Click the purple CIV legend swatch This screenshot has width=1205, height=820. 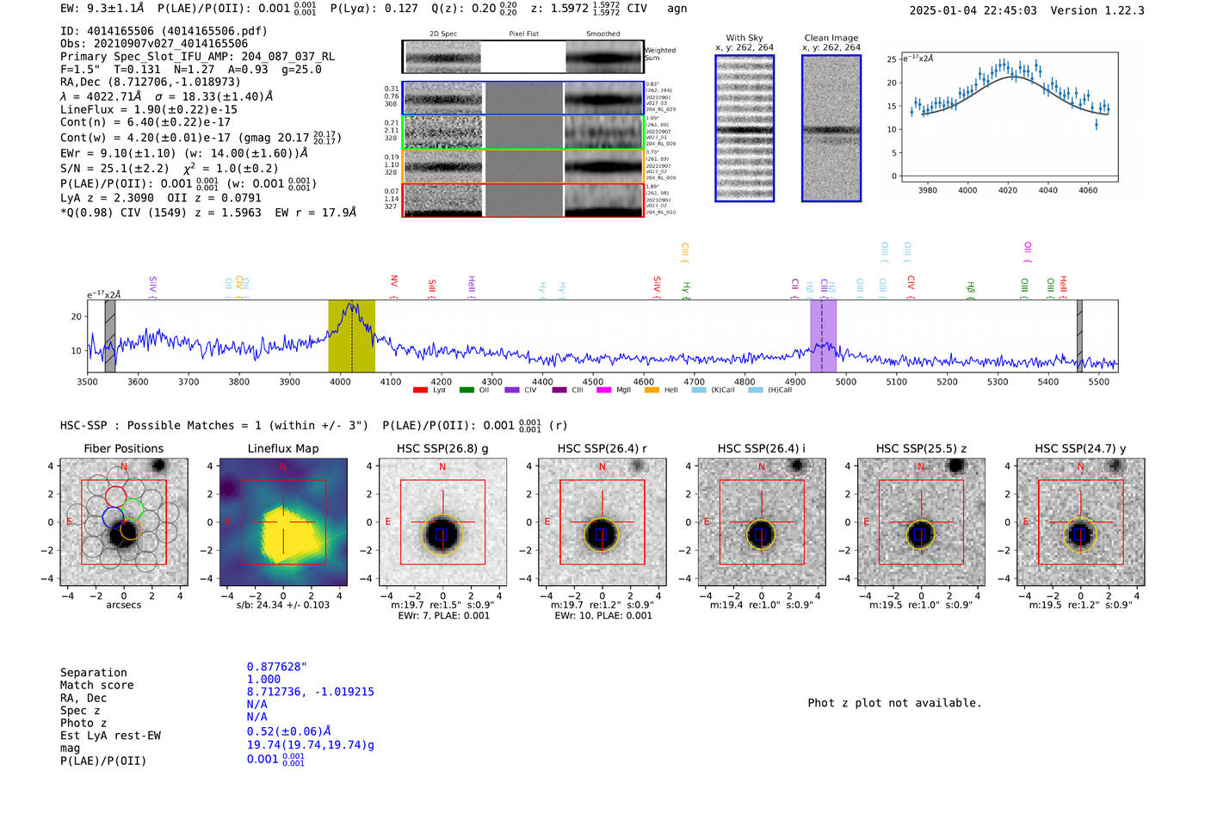[x=512, y=391]
